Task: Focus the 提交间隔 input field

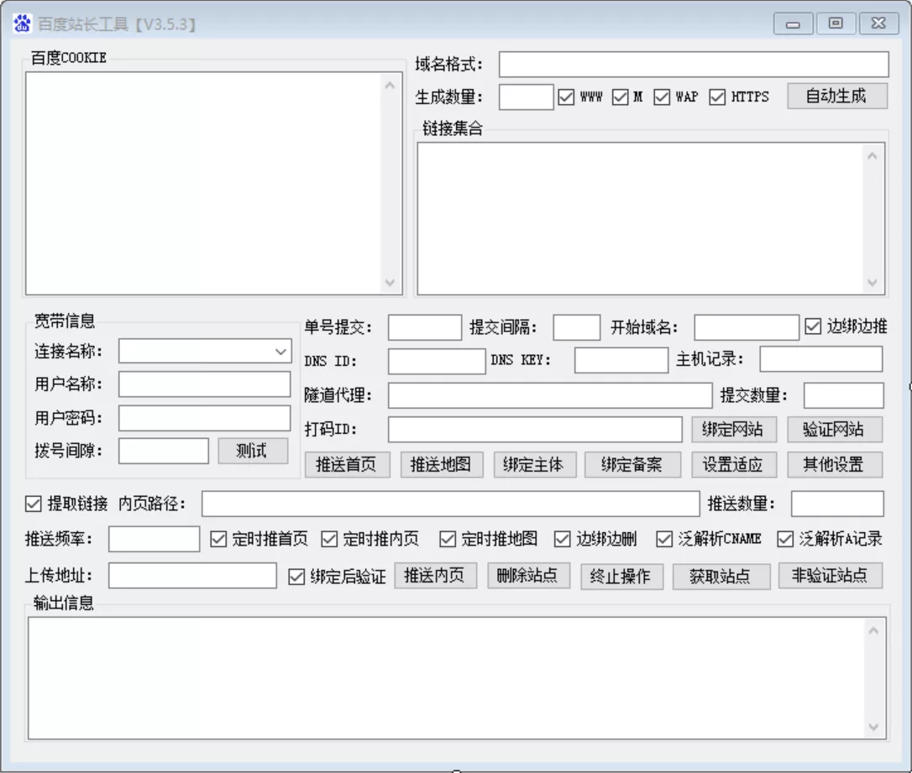Action: [x=576, y=328]
